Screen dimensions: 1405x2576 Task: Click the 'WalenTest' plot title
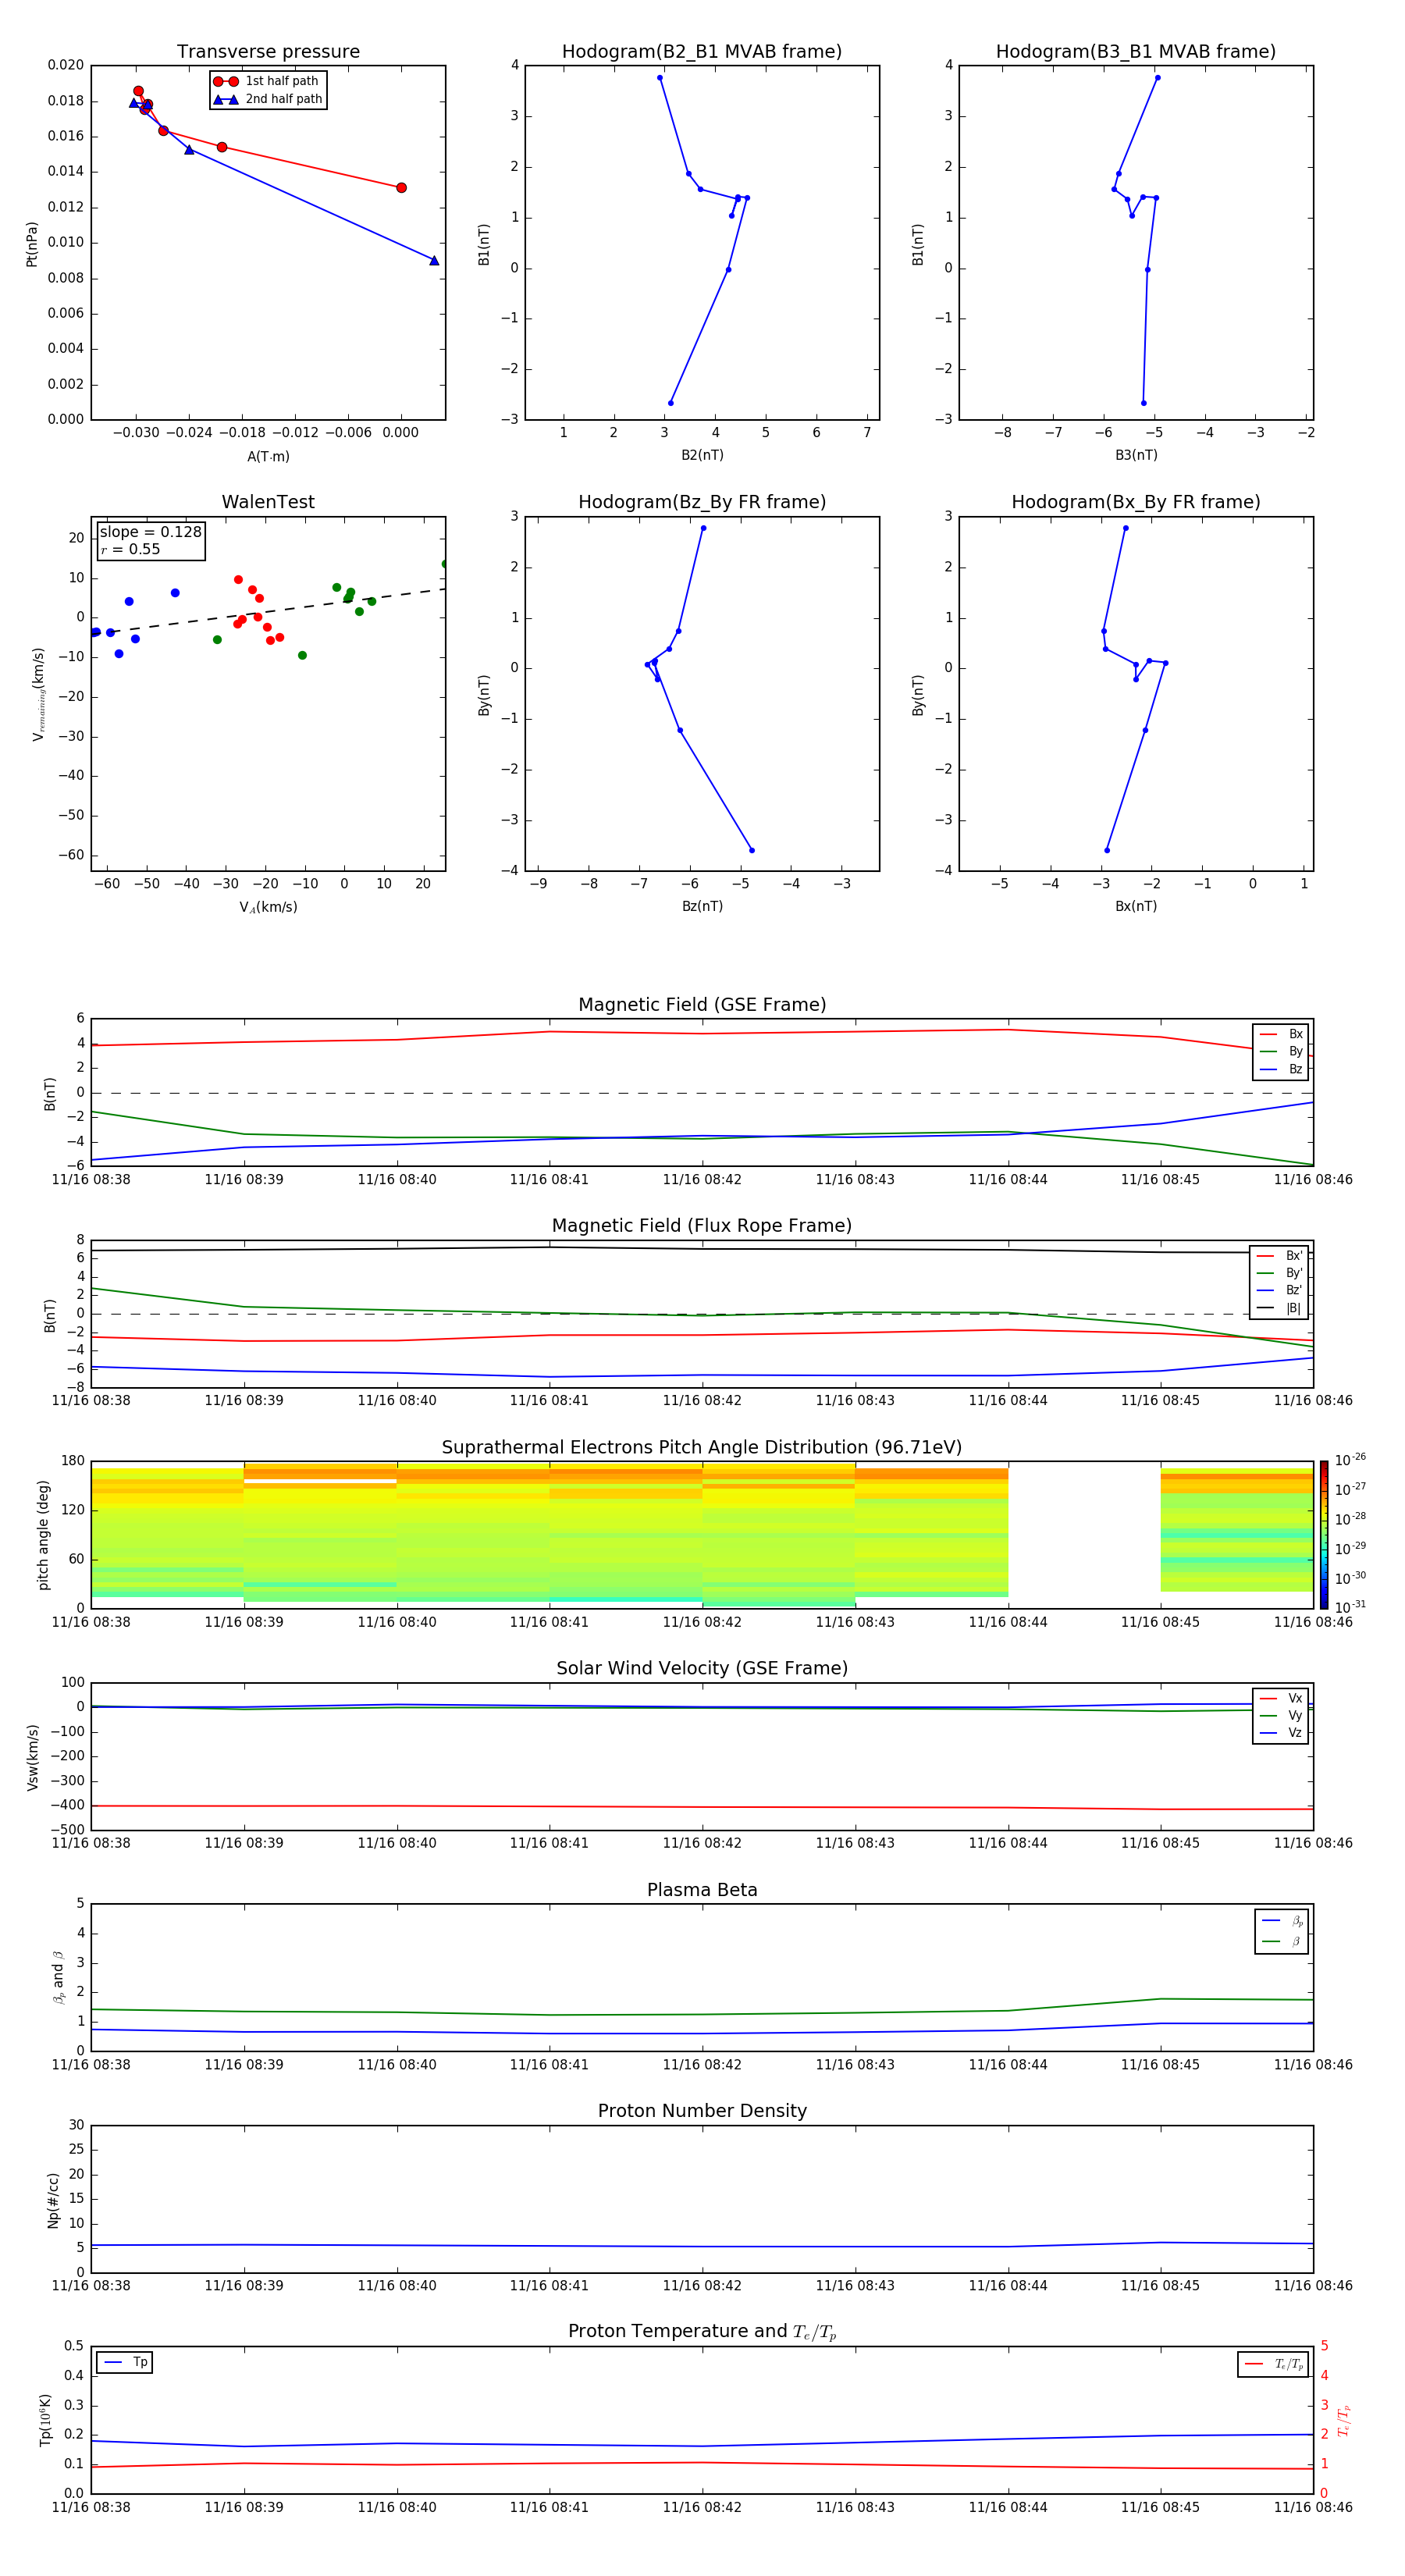coord(268,502)
